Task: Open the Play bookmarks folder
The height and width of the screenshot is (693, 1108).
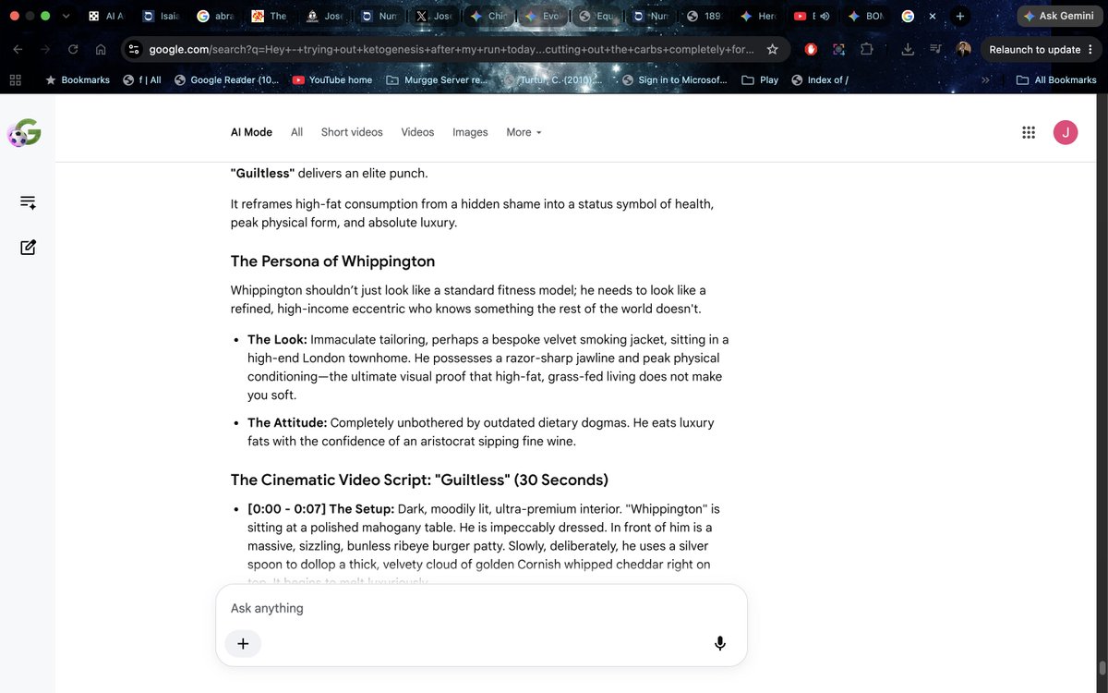Action: pos(760,79)
